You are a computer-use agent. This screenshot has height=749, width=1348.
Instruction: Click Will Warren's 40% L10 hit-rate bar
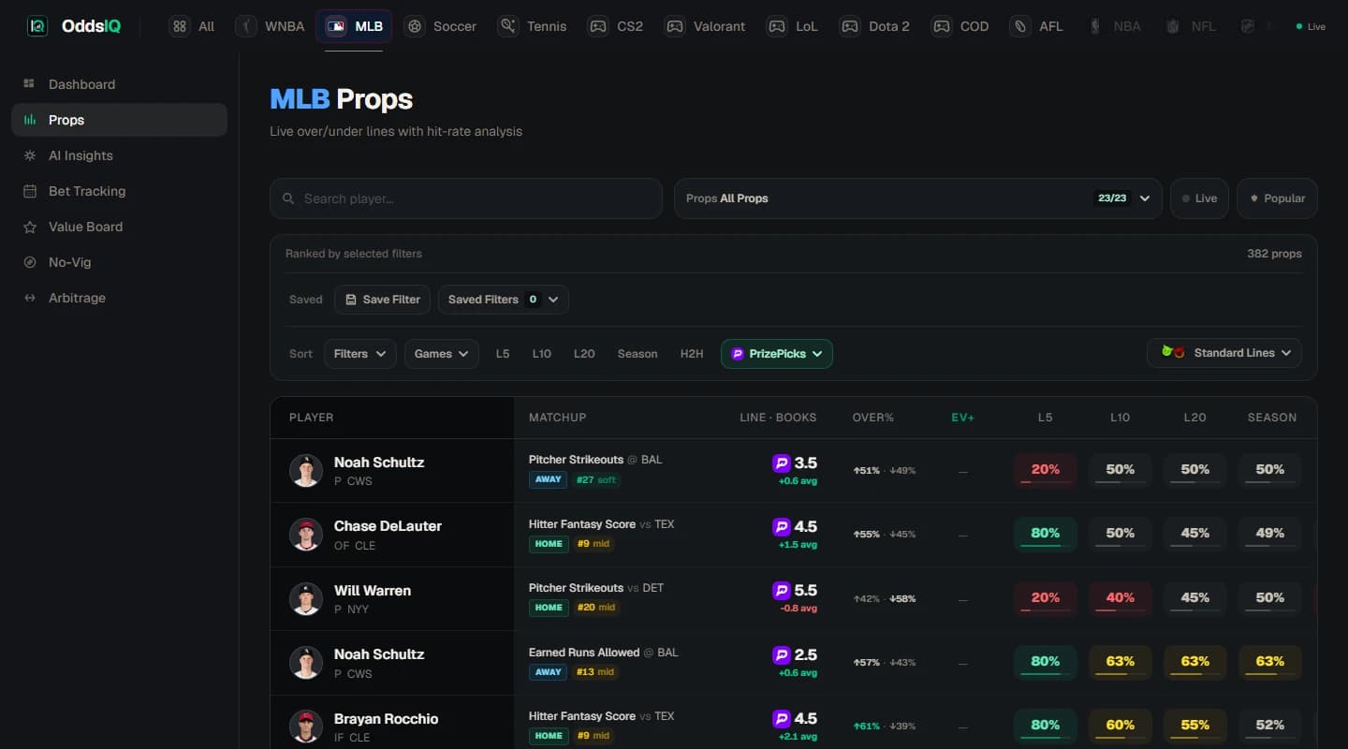point(1121,598)
